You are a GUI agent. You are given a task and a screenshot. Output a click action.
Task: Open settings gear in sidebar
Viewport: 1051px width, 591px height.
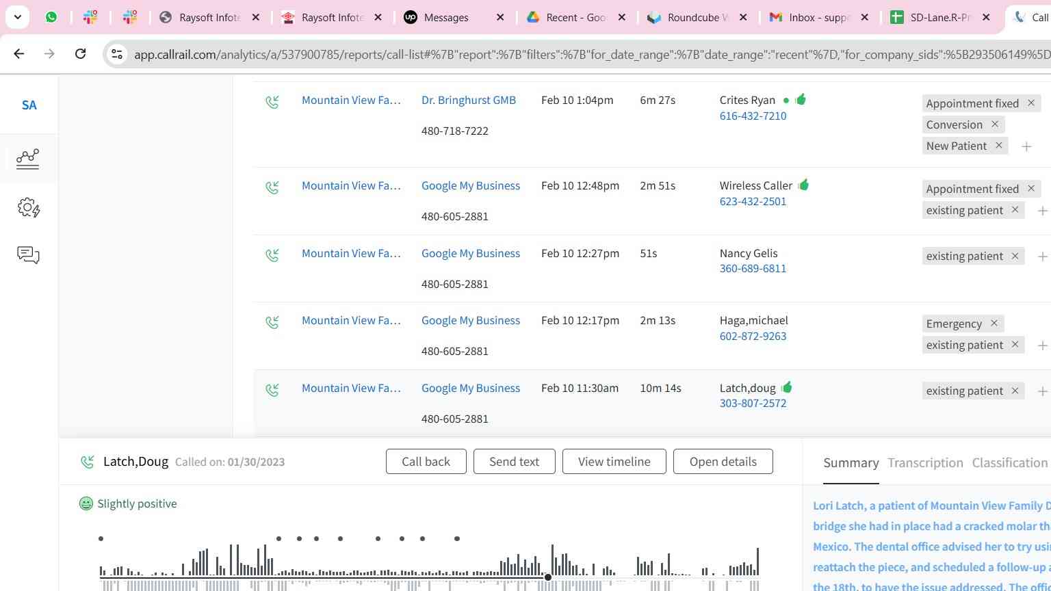(28, 207)
